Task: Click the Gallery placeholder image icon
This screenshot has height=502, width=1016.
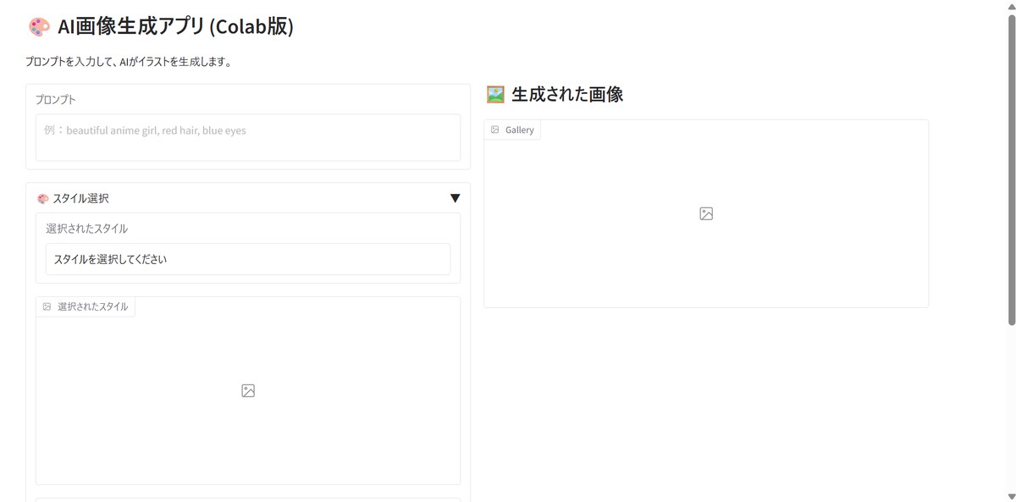Action: coord(706,214)
